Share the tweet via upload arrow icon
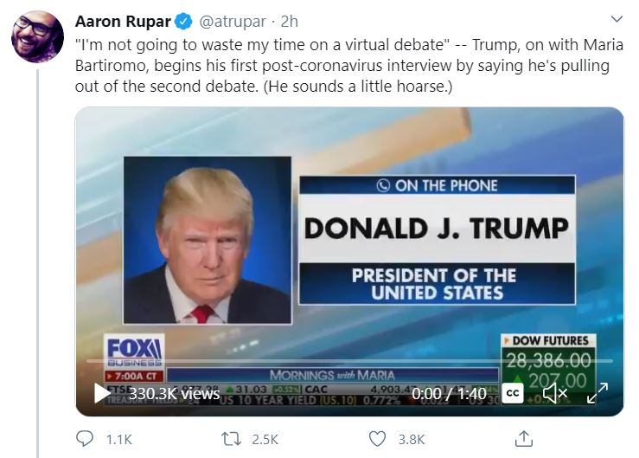 pos(524,439)
